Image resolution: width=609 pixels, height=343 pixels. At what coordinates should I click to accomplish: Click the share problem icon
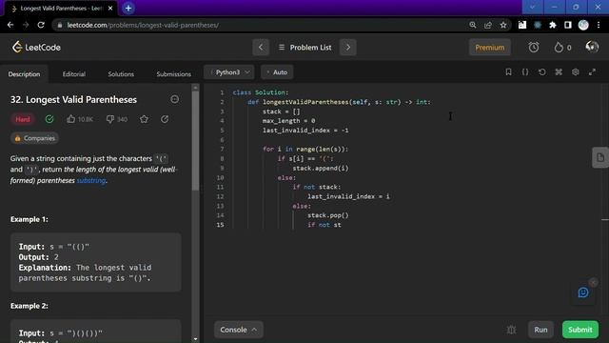165,119
